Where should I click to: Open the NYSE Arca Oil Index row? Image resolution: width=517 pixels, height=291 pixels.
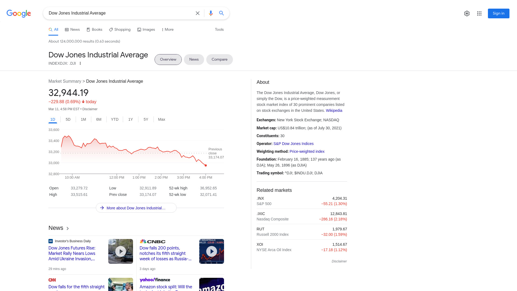[302, 247]
